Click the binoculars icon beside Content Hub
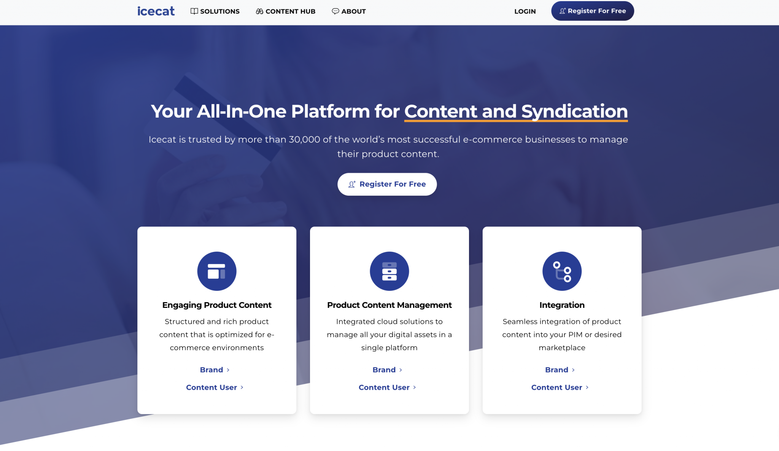Screen dimensions: 779x451 pos(259,11)
